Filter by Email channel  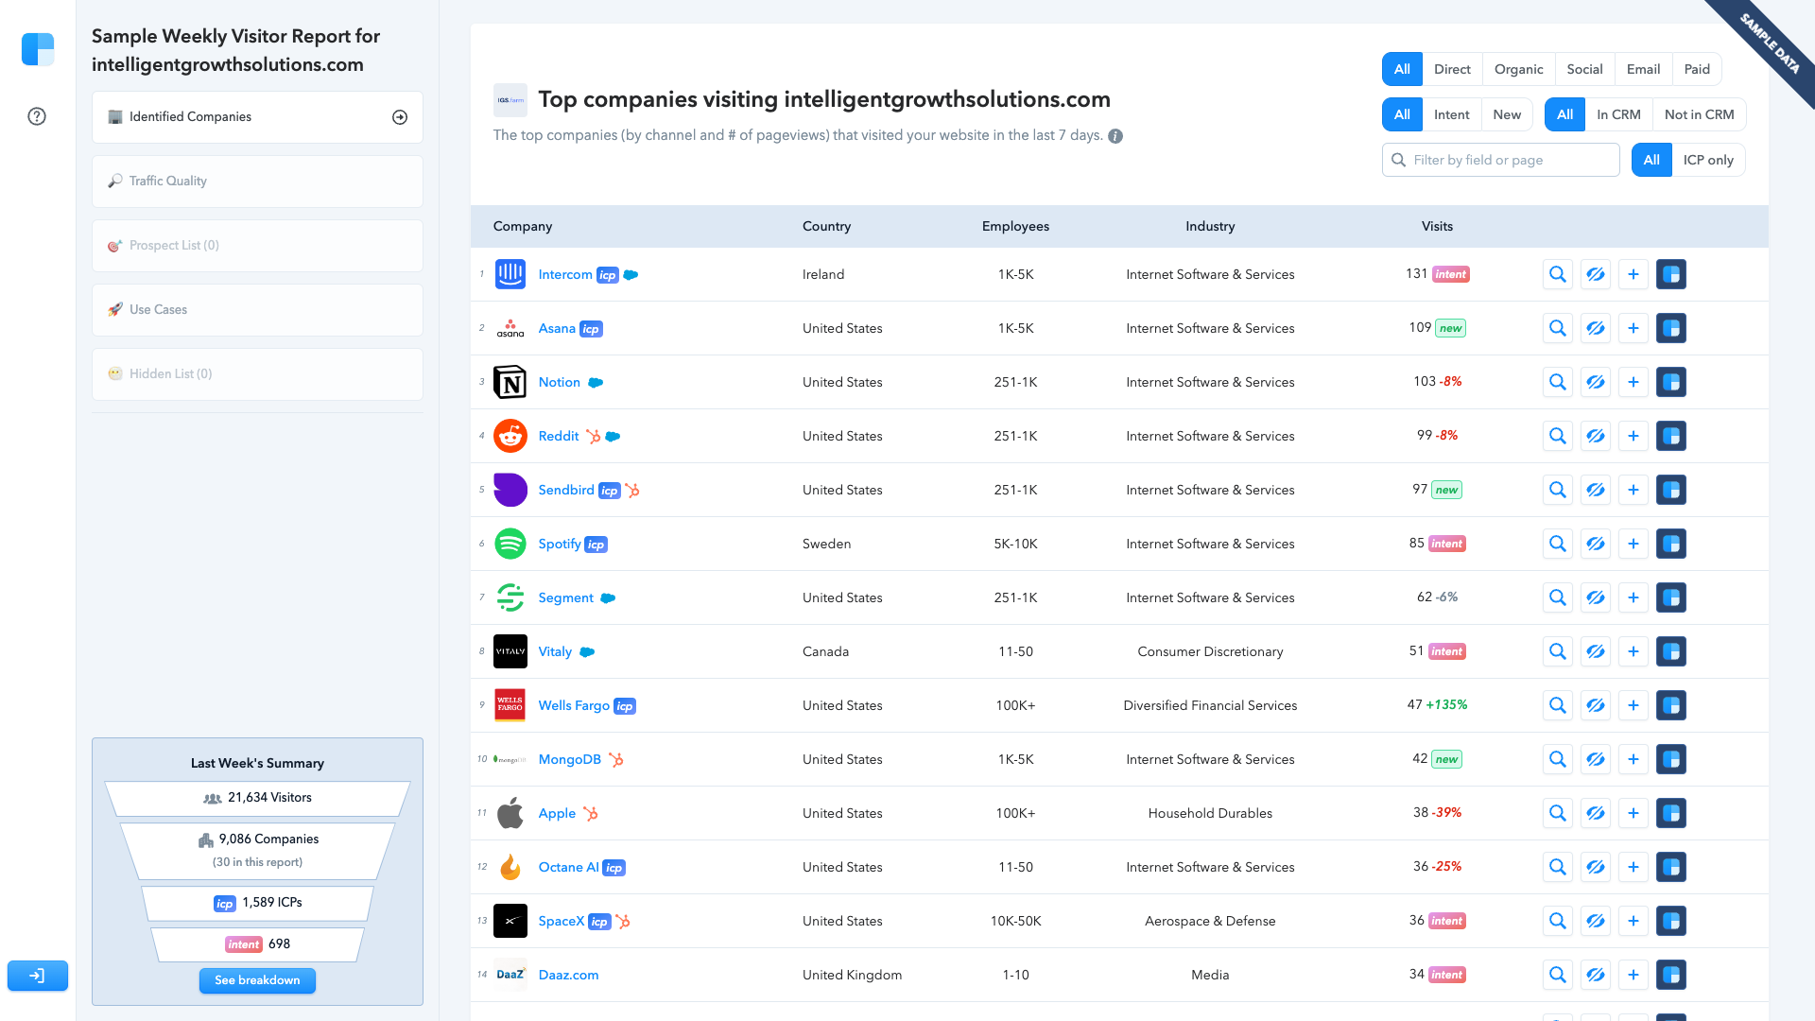(x=1643, y=69)
